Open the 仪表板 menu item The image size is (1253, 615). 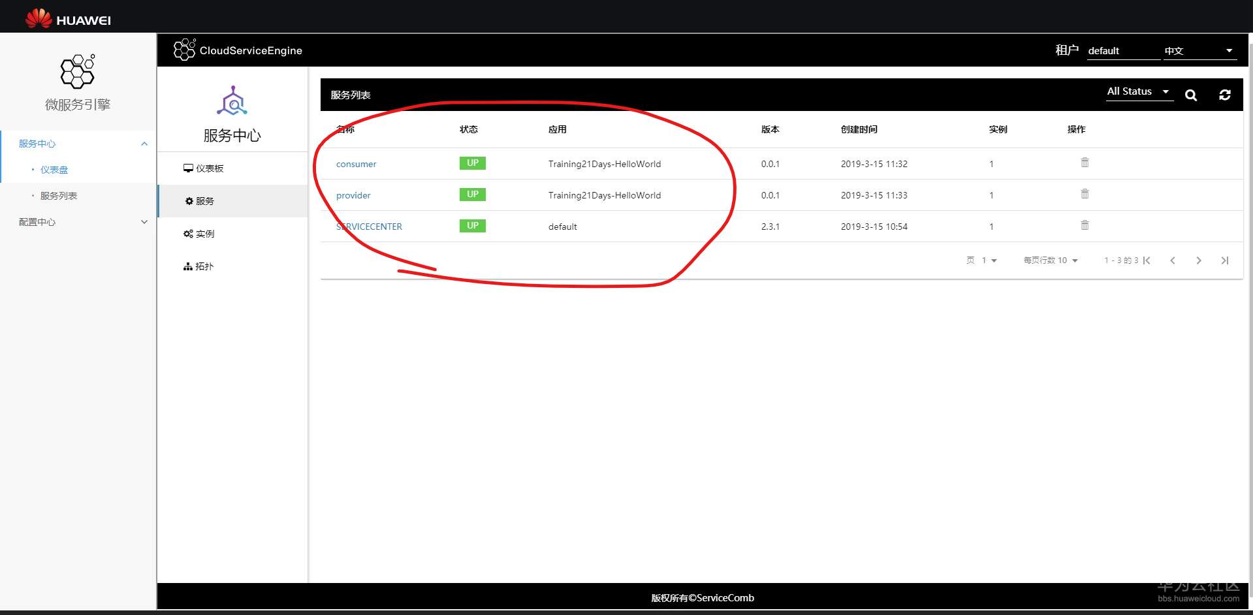pos(232,168)
